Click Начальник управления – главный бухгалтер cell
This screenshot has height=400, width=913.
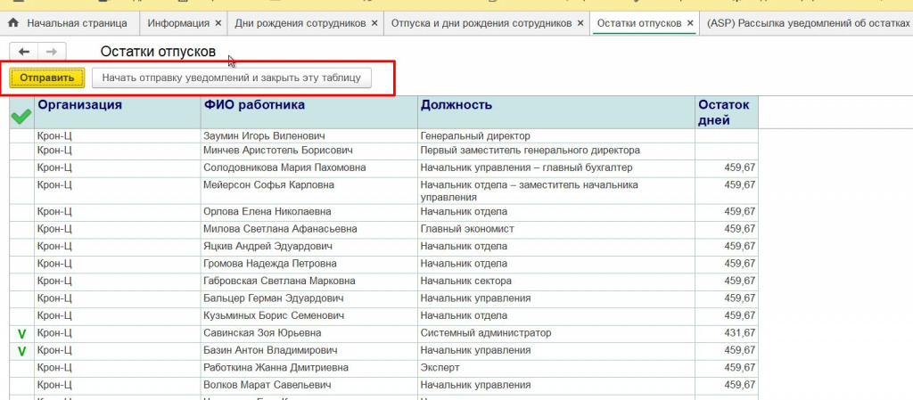click(x=556, y=168)
